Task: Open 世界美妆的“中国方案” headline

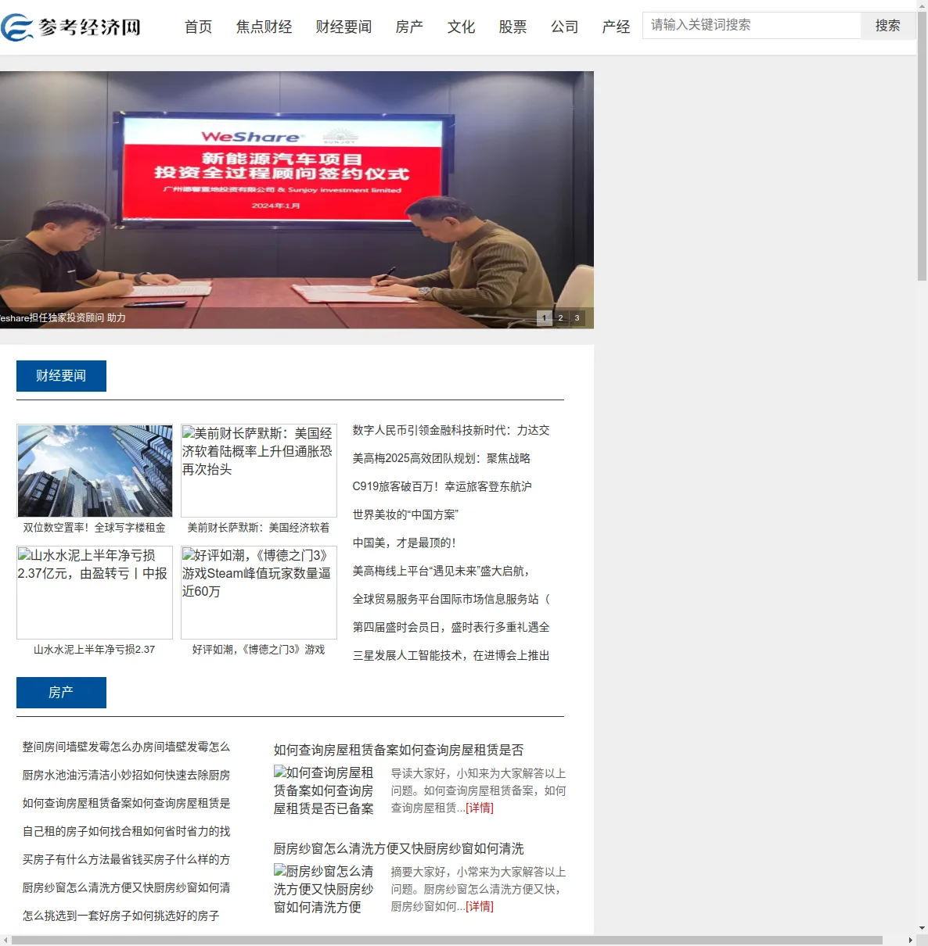Action: (405, 514)
